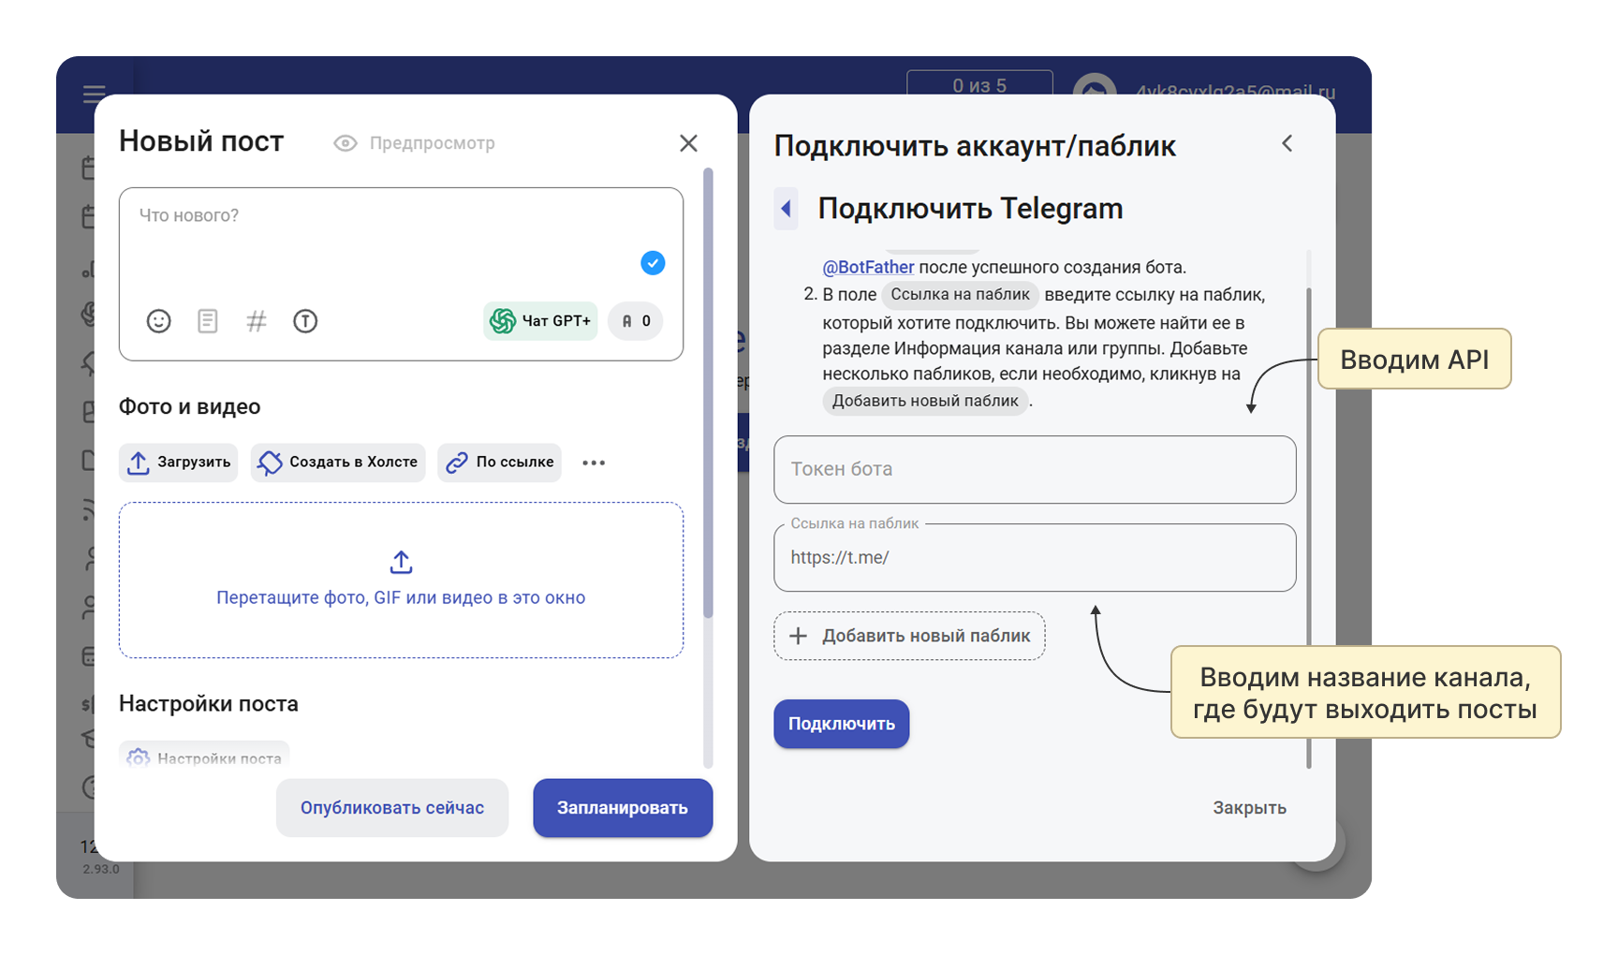
Task: Focus the Ссылка на паблик field
Action: (x=1035, y=558)
